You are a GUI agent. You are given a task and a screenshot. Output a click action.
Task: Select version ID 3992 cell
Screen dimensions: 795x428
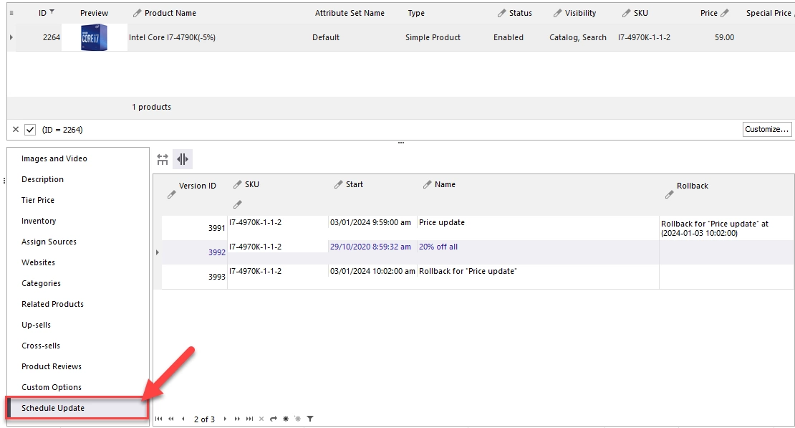click(195, 252)
